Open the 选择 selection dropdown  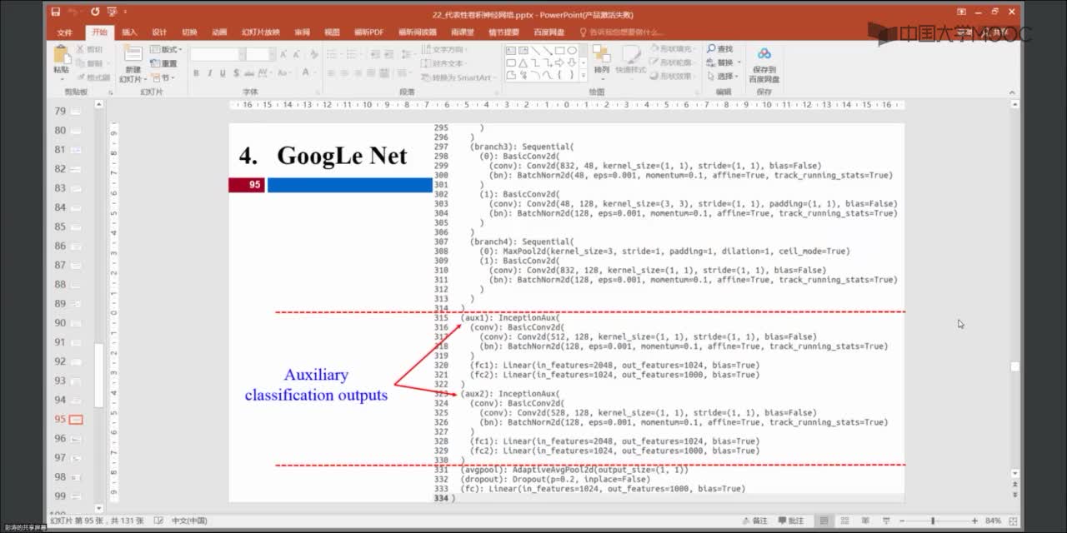click(x=722, y=77)
